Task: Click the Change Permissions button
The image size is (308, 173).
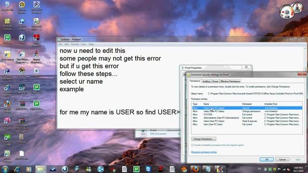Action: click(204, 139)
